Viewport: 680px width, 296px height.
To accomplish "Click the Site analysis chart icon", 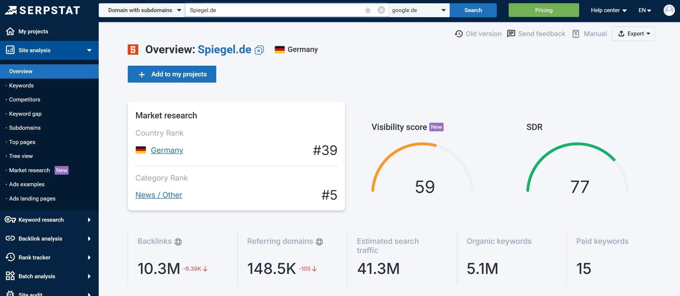I will 10,50.
